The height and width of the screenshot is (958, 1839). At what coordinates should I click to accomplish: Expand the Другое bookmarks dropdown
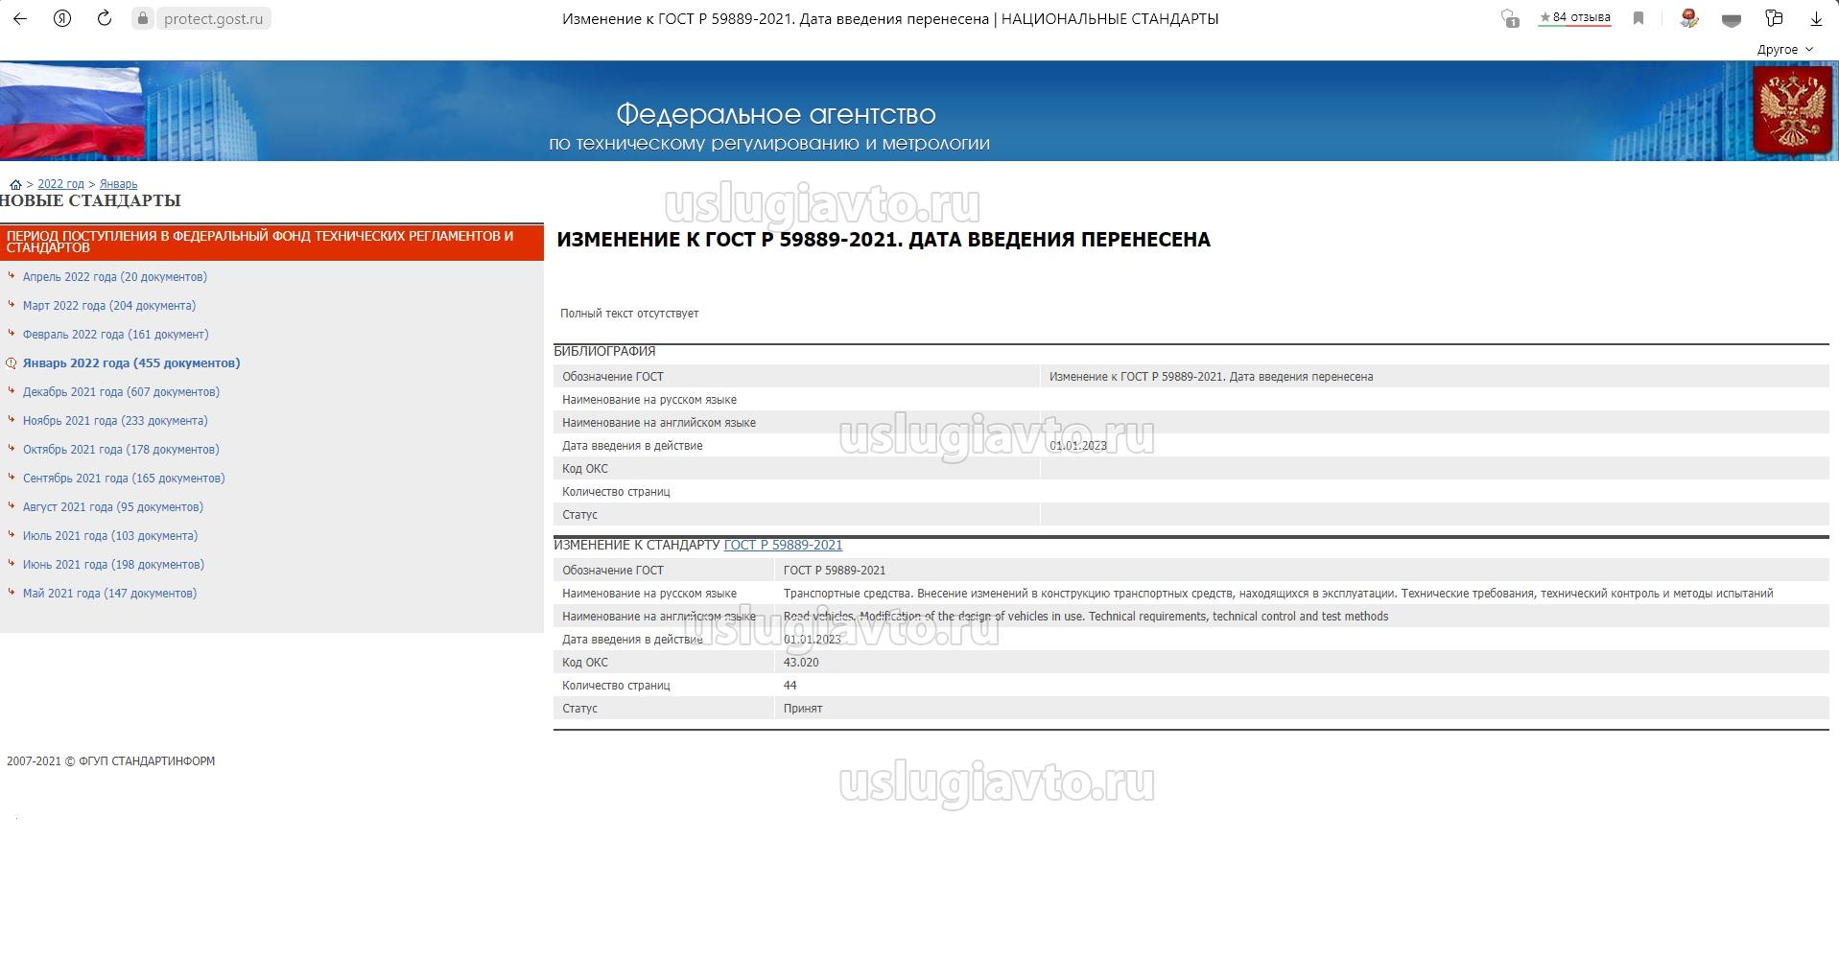click(1784, 49)
